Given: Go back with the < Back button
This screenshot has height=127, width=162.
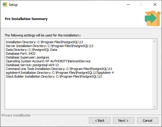Looking at the screenshot, I should [x=99, y=121].
